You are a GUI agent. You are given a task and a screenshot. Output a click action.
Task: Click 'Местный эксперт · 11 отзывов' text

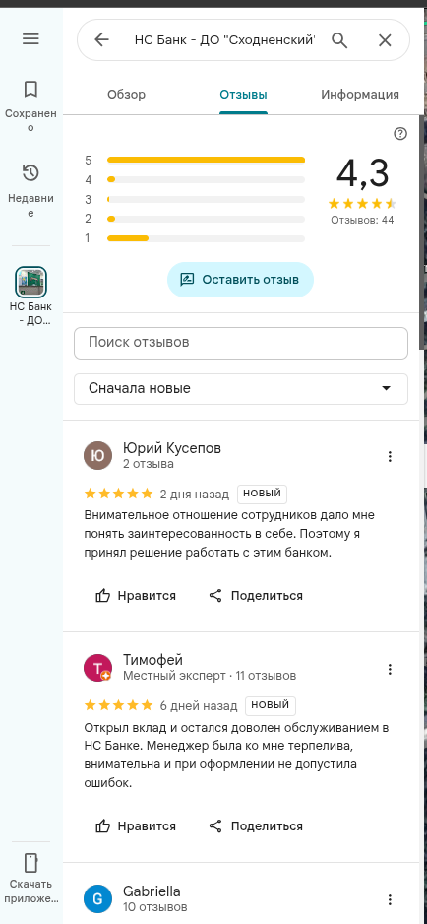click(x=210, y=676)
